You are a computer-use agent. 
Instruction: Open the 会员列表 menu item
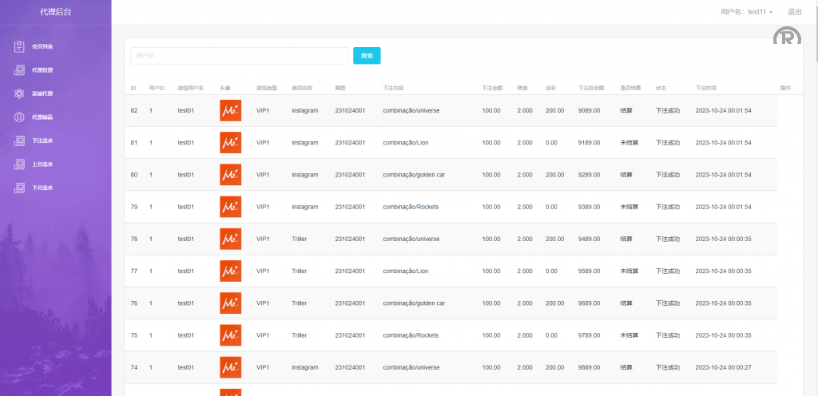(42, 46)
